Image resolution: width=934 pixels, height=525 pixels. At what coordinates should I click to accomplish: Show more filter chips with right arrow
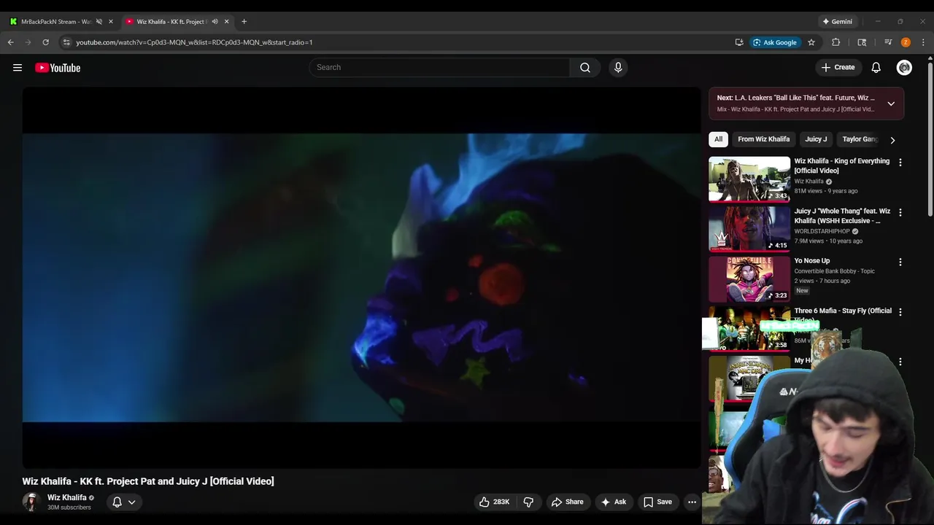pyautogui.click(x=892, y=140)
